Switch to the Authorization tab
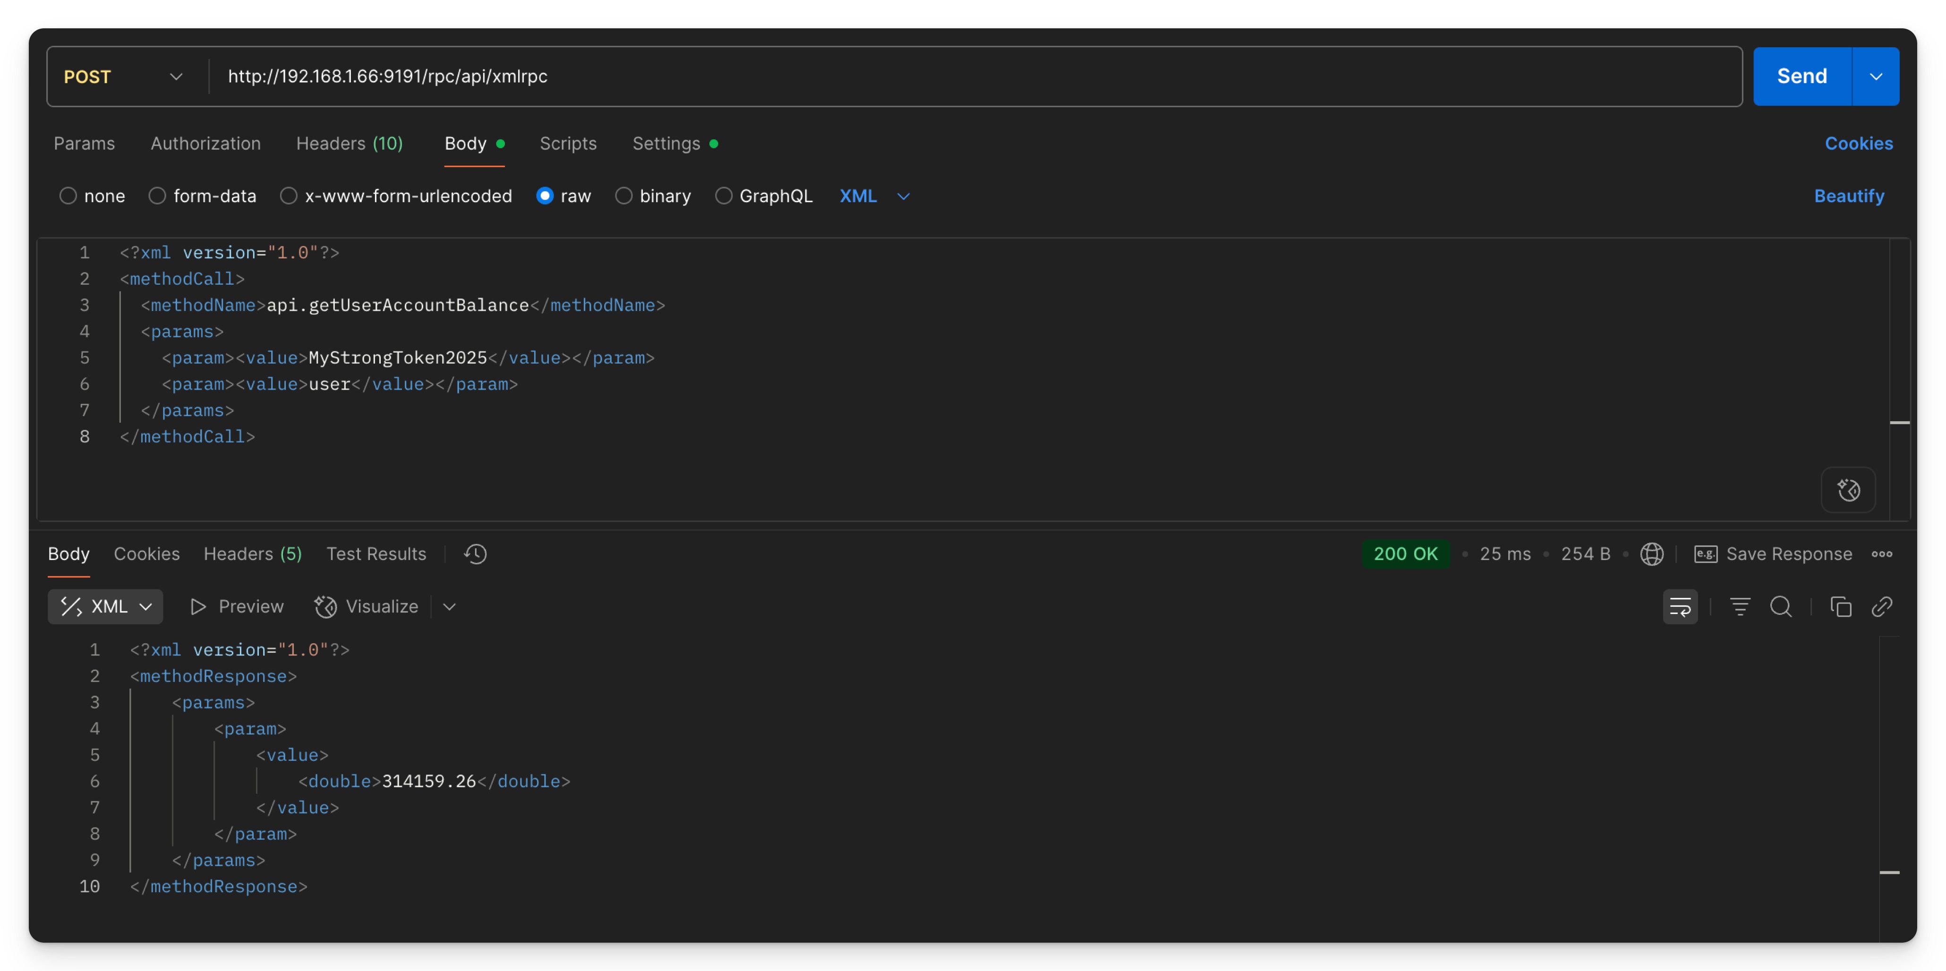 205,144
